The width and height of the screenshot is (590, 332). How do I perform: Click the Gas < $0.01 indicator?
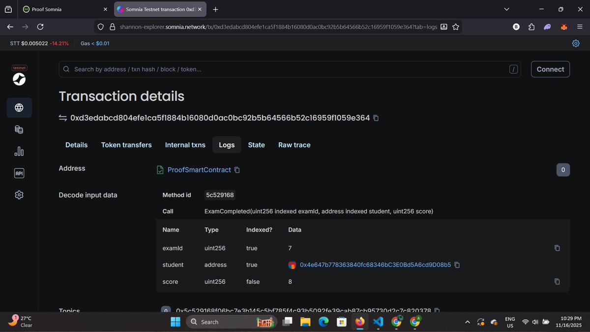click(x=95, y=43)
